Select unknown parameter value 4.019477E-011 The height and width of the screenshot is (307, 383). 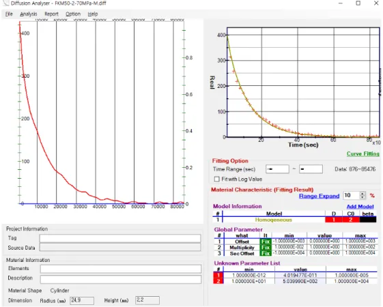pos(300,275)
